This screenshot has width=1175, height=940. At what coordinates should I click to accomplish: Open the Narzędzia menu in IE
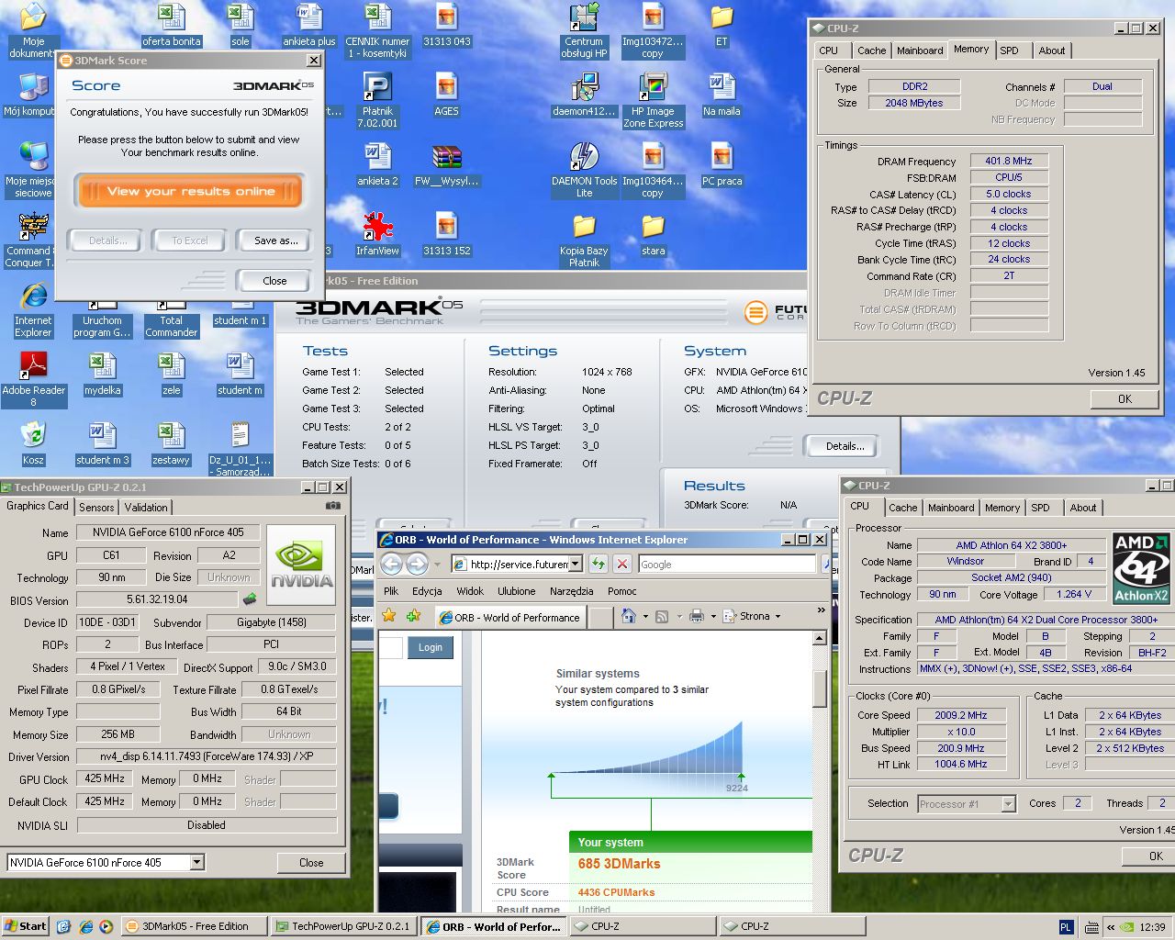(571, 591)
